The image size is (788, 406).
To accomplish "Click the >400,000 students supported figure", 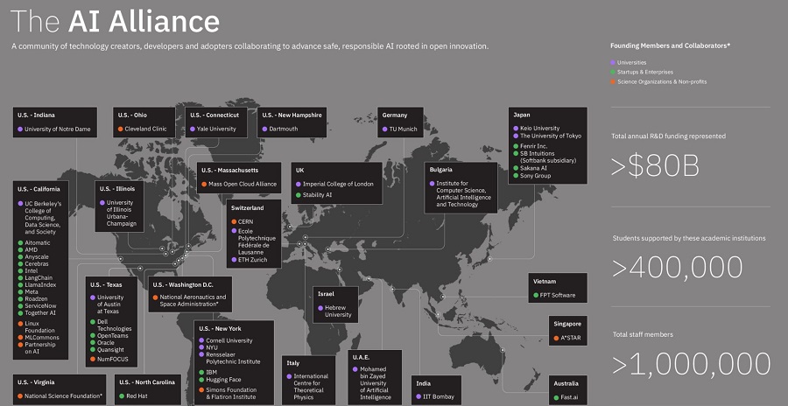I will [x=677, y=267].
